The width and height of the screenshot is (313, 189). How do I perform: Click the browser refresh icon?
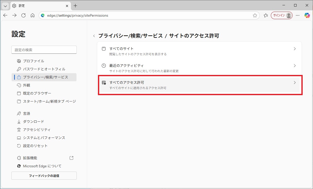coord(23,15)
